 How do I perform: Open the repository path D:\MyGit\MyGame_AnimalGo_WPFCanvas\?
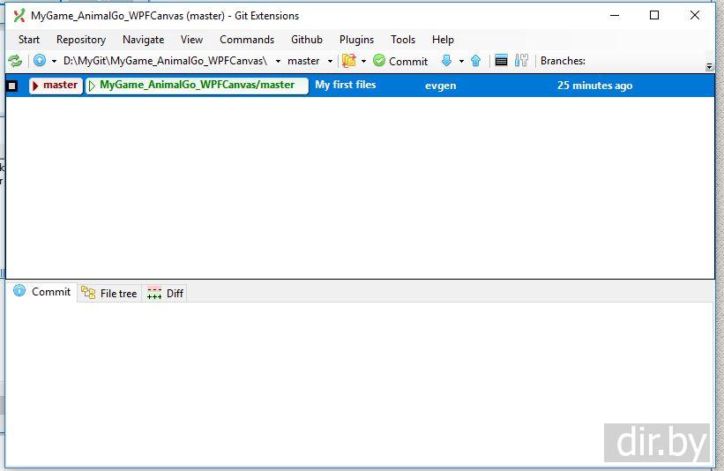pos(165,61)
